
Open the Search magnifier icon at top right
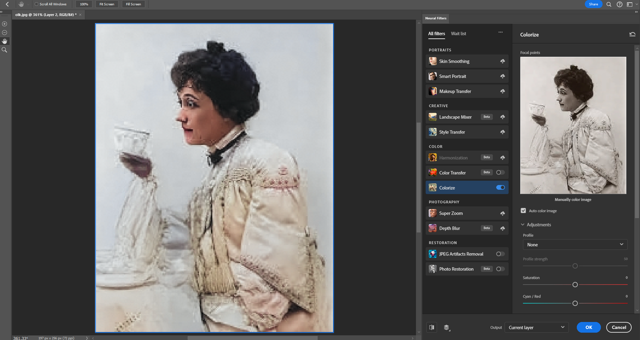click(608, 4)
